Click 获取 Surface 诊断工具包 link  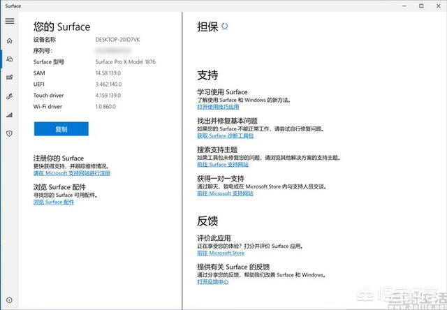[x=226, y=135]
